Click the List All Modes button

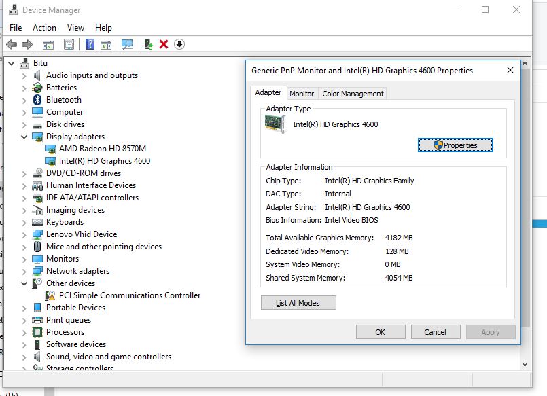[x=298, y=303]
